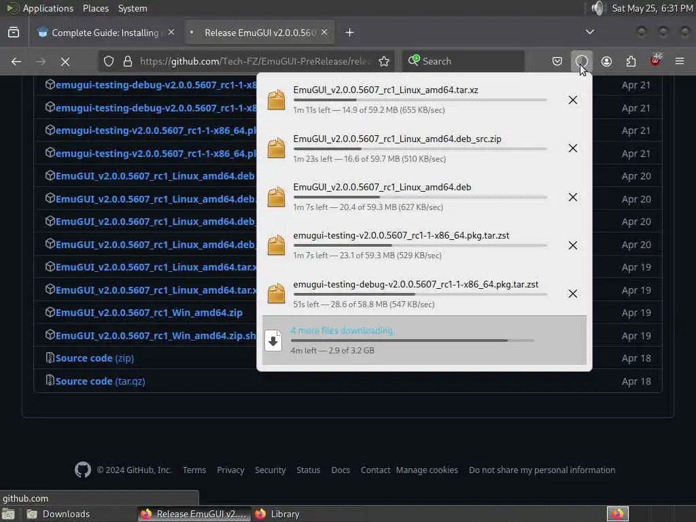Click progress bar of emugui-testing-debug download
Screen dimensions: 696x522
[420, 294]
